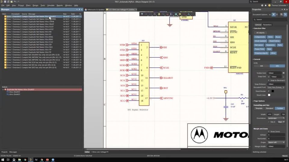Choose the teal sheet symbol tool in active bar
Viewport: 289px width, 162px height.
[x=176, y=14]
